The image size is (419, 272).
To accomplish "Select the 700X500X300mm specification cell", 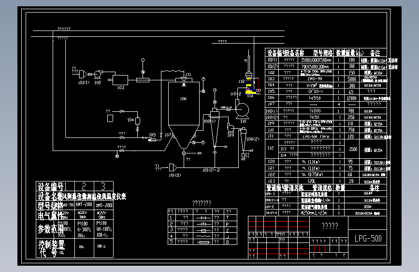I will [x=315, y=66].
